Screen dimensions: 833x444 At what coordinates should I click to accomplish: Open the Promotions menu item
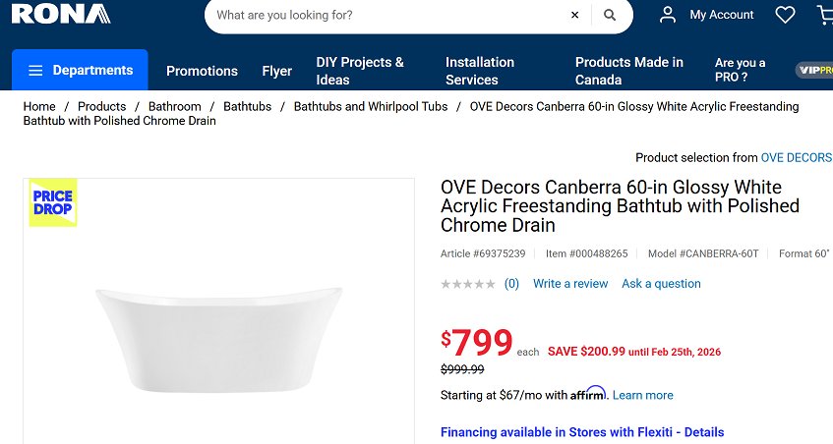tap(202, 71)
